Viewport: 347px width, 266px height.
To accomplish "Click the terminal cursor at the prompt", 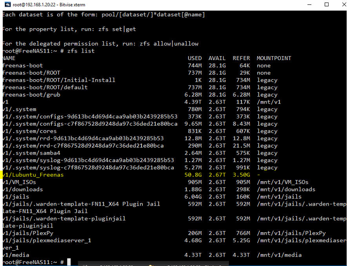I will [x=69, y=262].
